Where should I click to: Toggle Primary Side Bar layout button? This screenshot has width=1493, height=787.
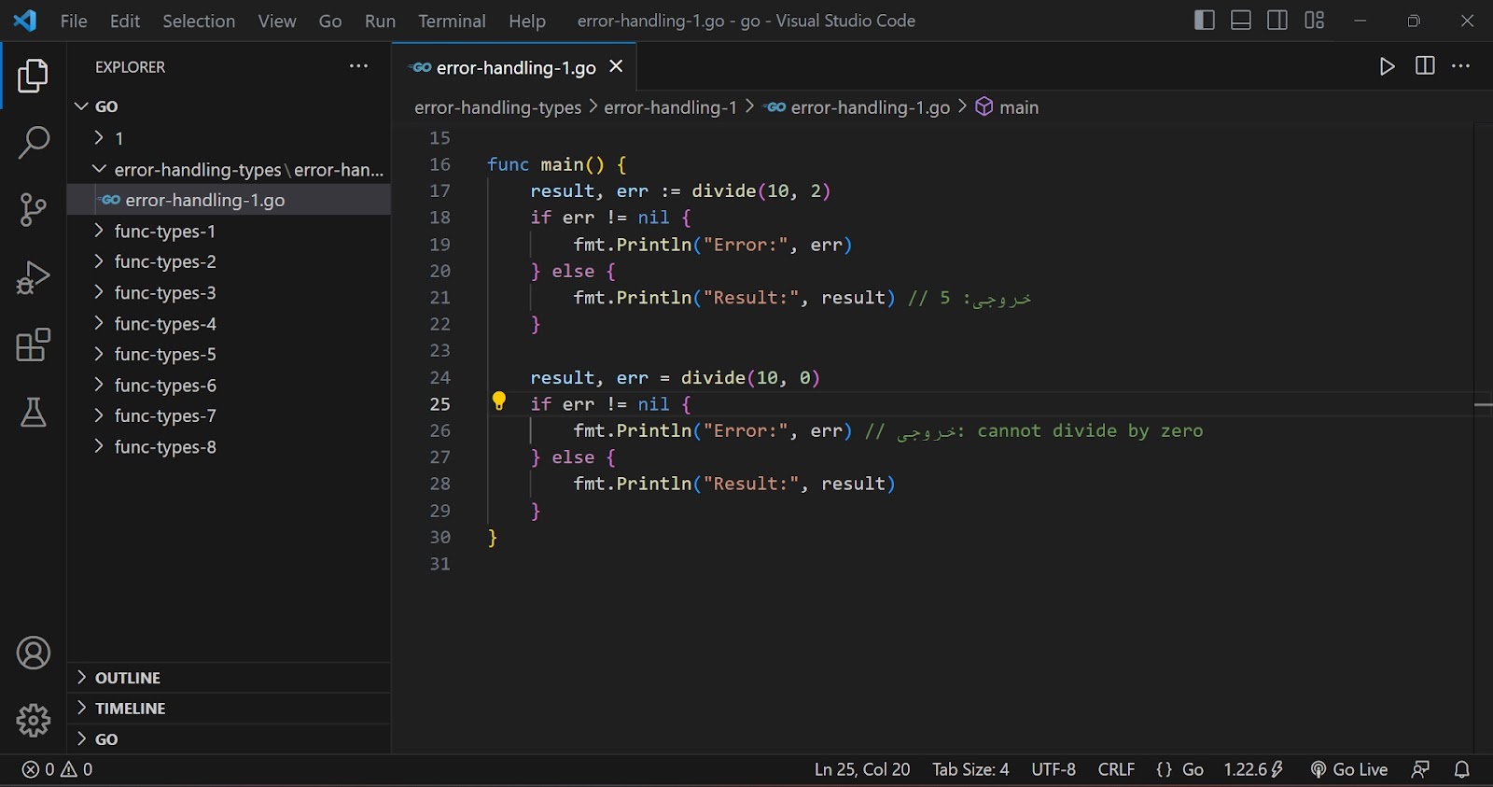1205,21
